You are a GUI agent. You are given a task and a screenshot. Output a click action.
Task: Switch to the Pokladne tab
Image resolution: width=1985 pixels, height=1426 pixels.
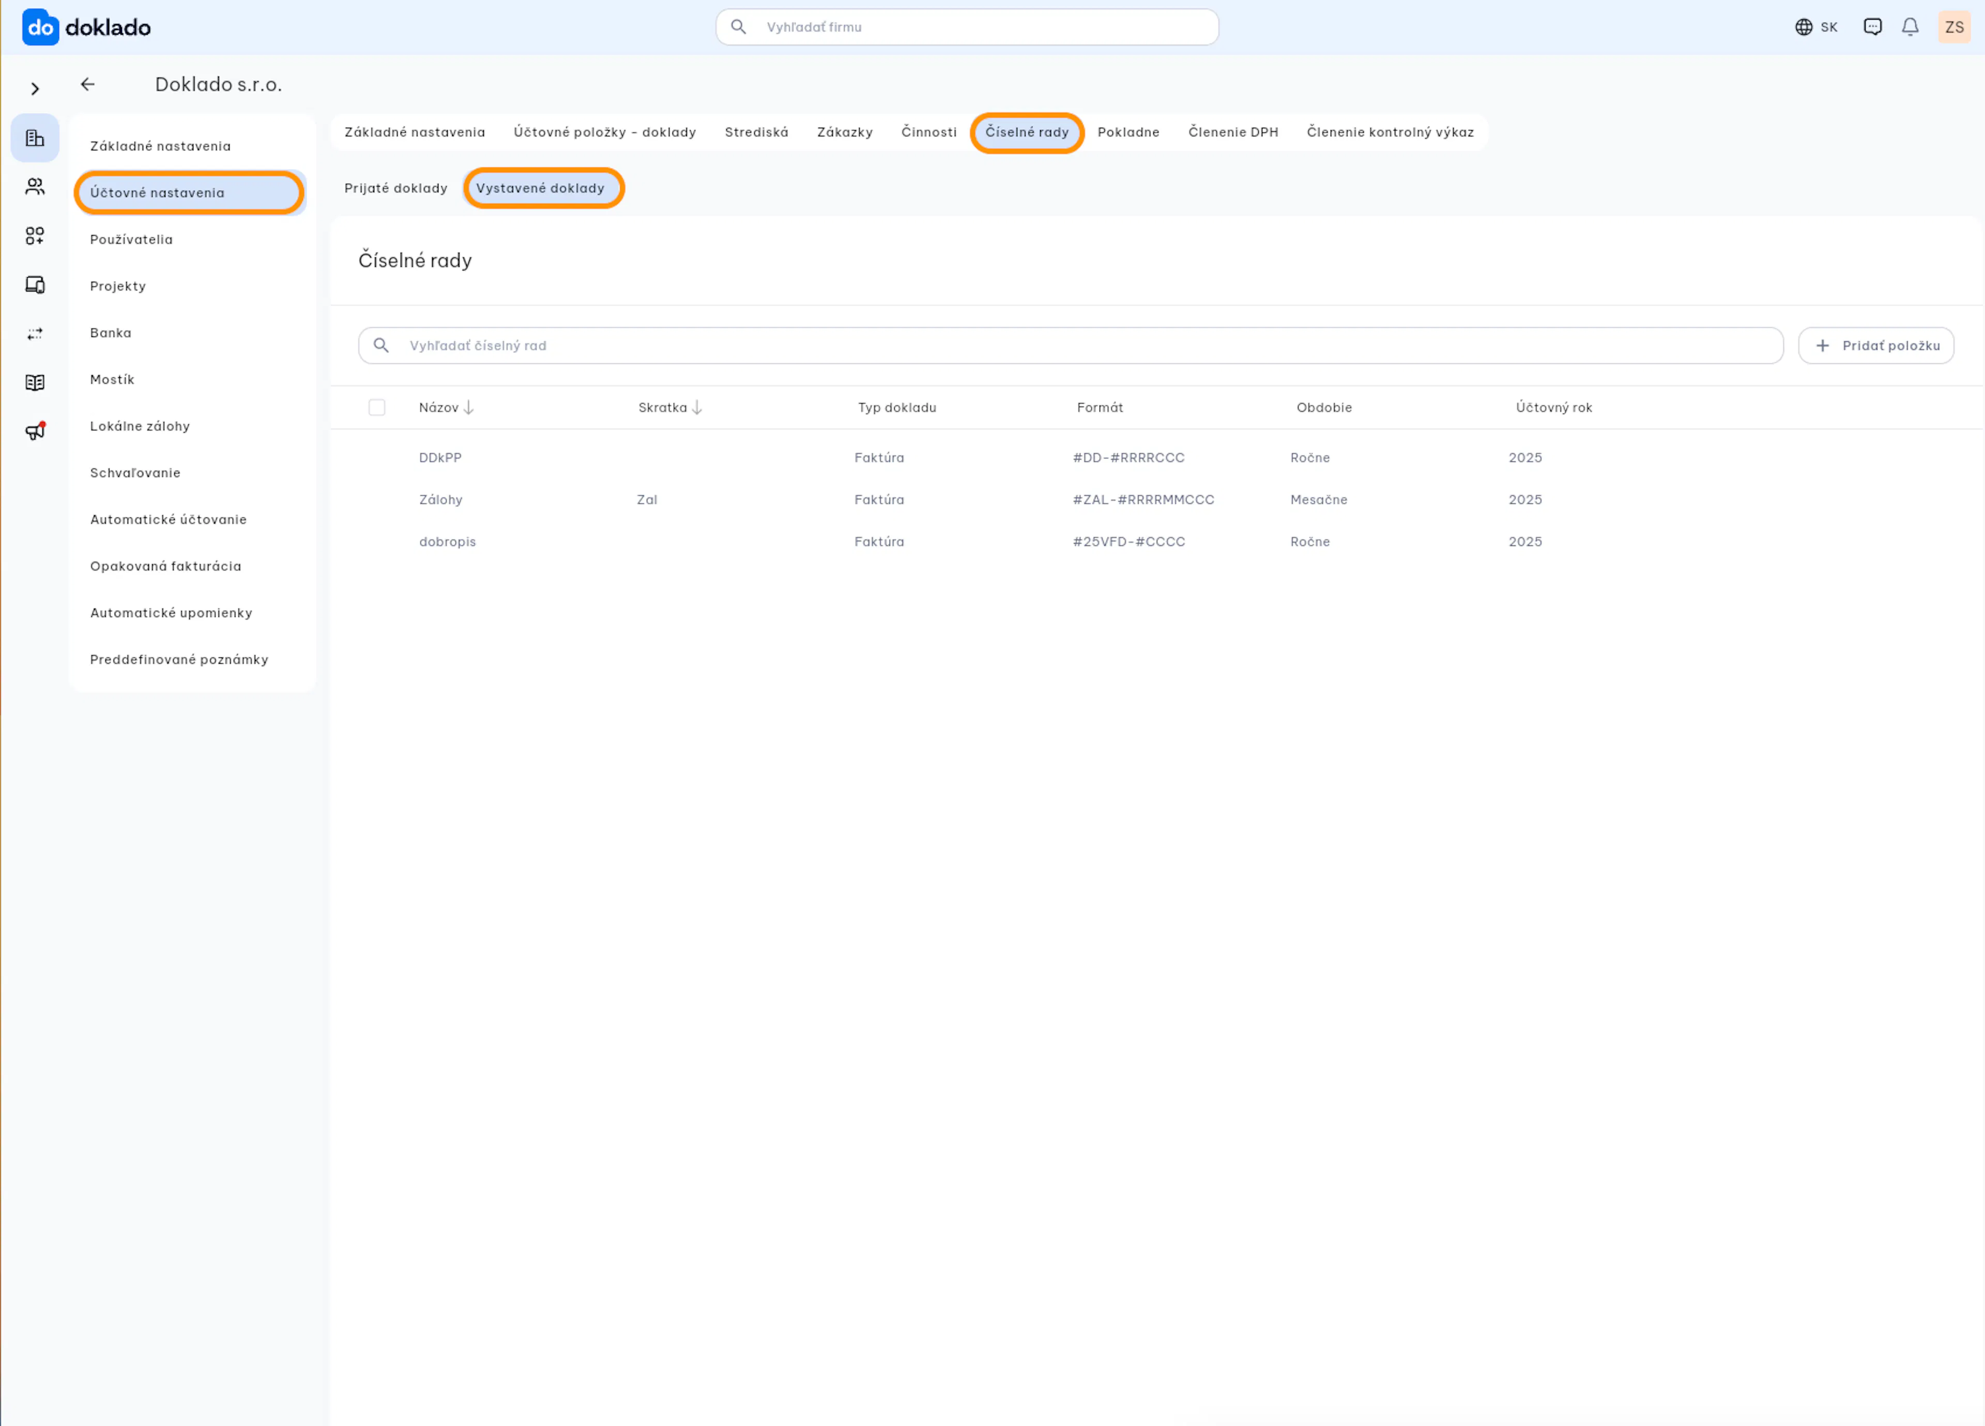click(x=1128, y=132)
